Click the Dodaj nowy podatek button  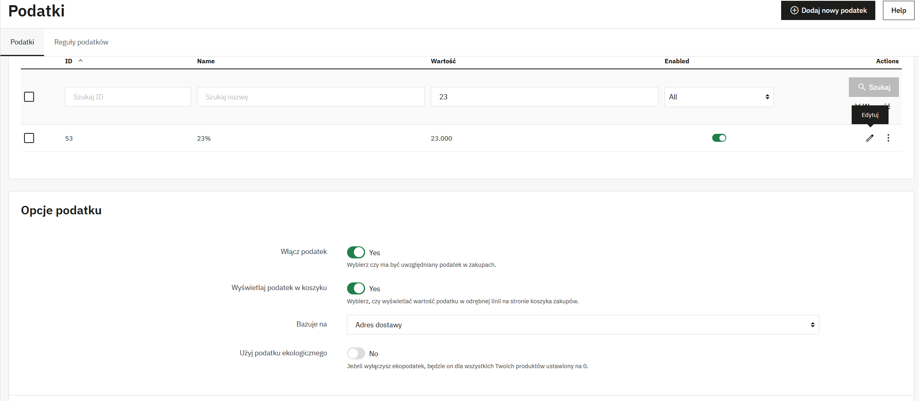pos(828,10)
